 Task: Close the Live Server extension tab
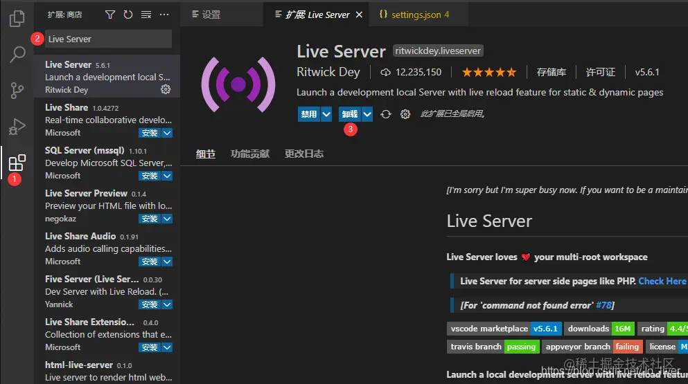(359, 15)
